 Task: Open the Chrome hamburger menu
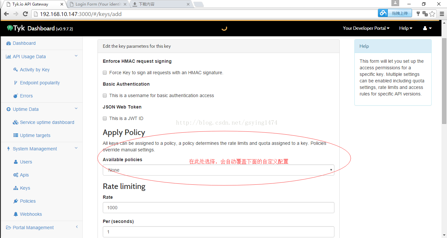click(x=441, y=14)
